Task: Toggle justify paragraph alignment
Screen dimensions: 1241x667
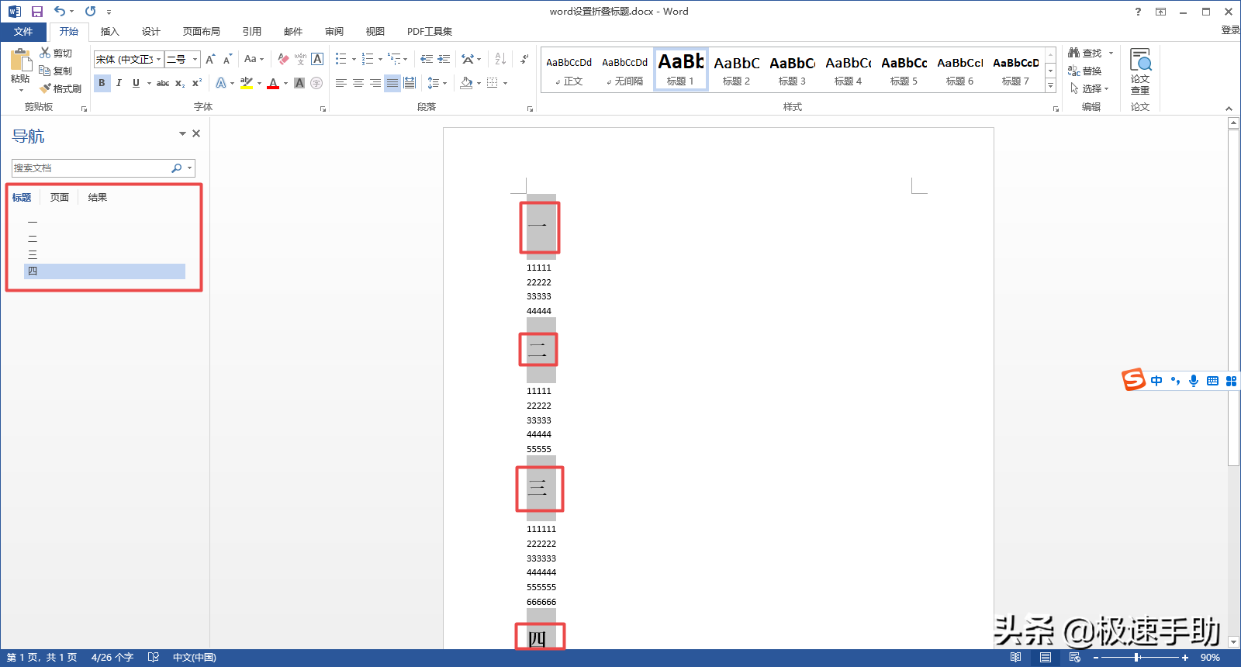Action: pyautogui.click(x=392, y=83)
